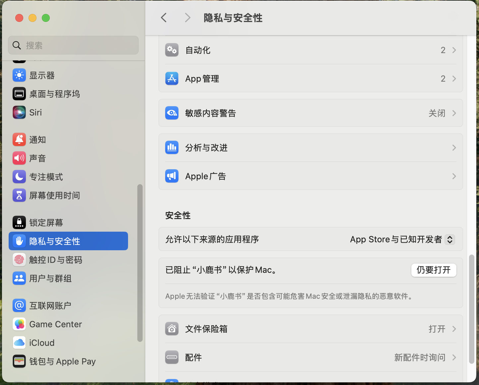Image resolution: width=479 pixels, height=385 pixels.
Task: Open Siri icon in sidebar
Action: coord(19,113)
